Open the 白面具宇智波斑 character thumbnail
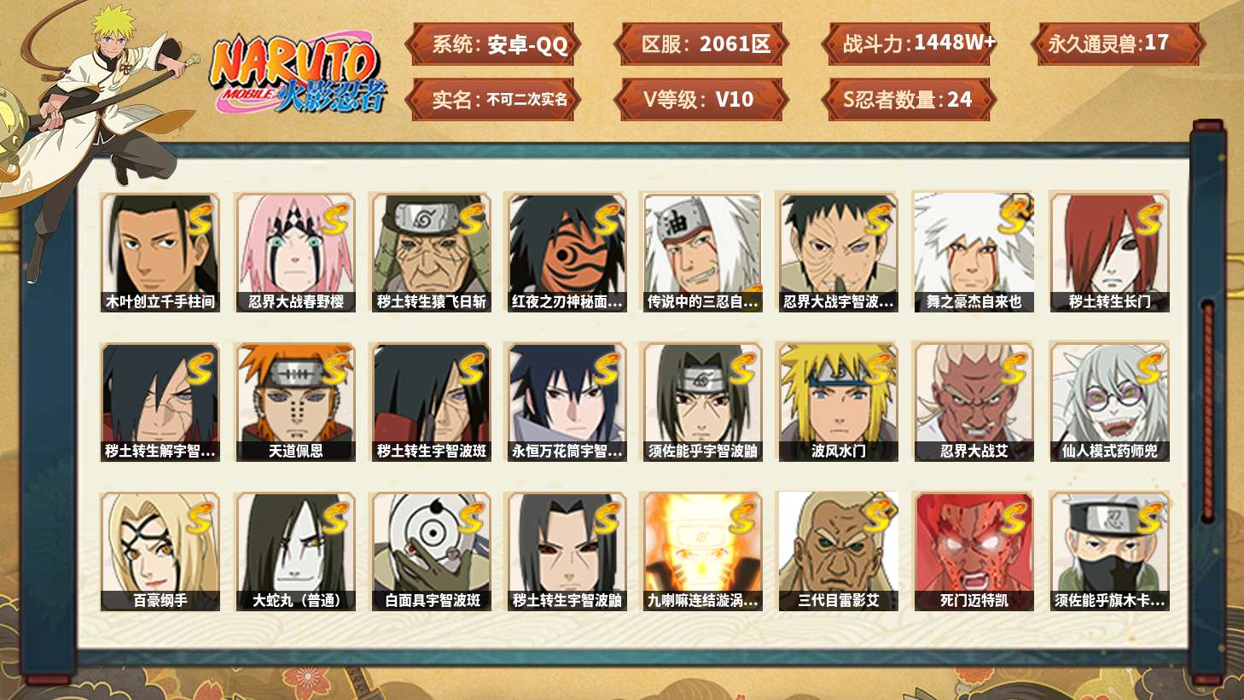Viewport: 1244px width, 700px height. 431,551
